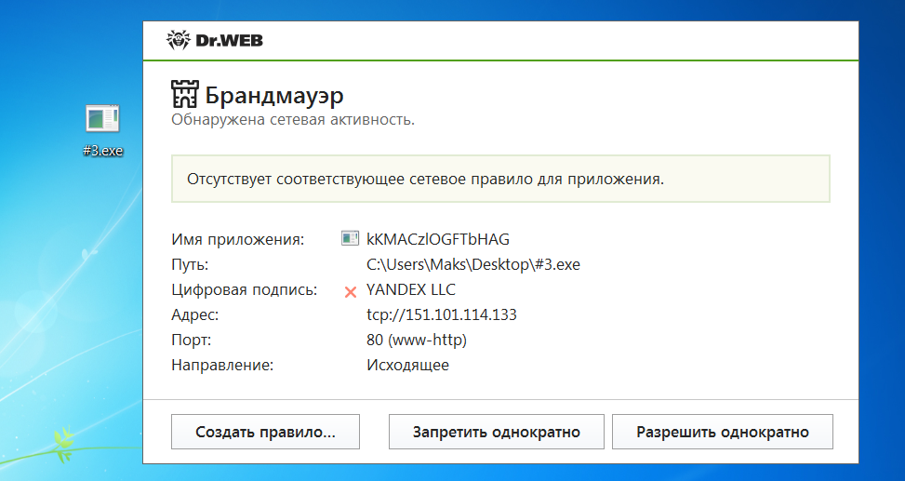Click the application name kKMACzlOGFTbHAG
The image size is (905, 481).
[438, 239]
